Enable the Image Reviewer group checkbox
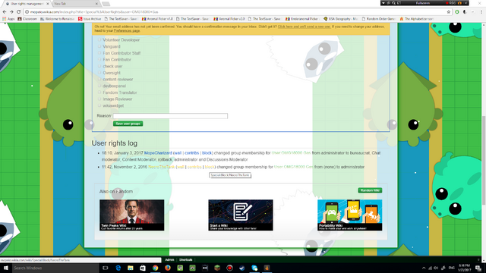Viewport: 486px width, 273px height. (x=99, y=99)
